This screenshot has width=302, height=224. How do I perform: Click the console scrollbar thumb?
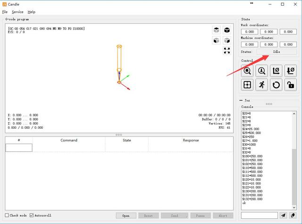pos(294,177)
